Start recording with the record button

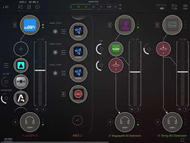(x=38, y=7)
